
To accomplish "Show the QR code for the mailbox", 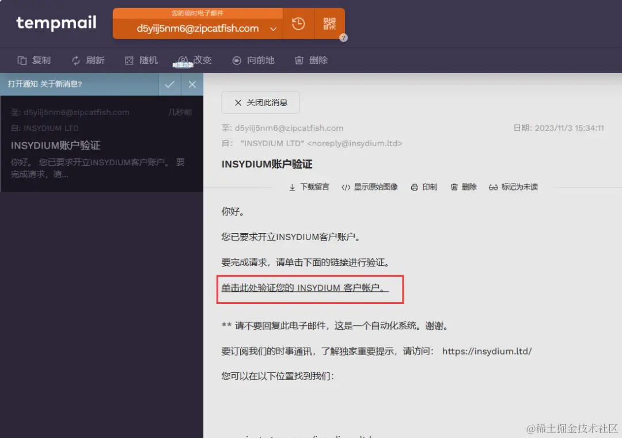I will [328, 23].
